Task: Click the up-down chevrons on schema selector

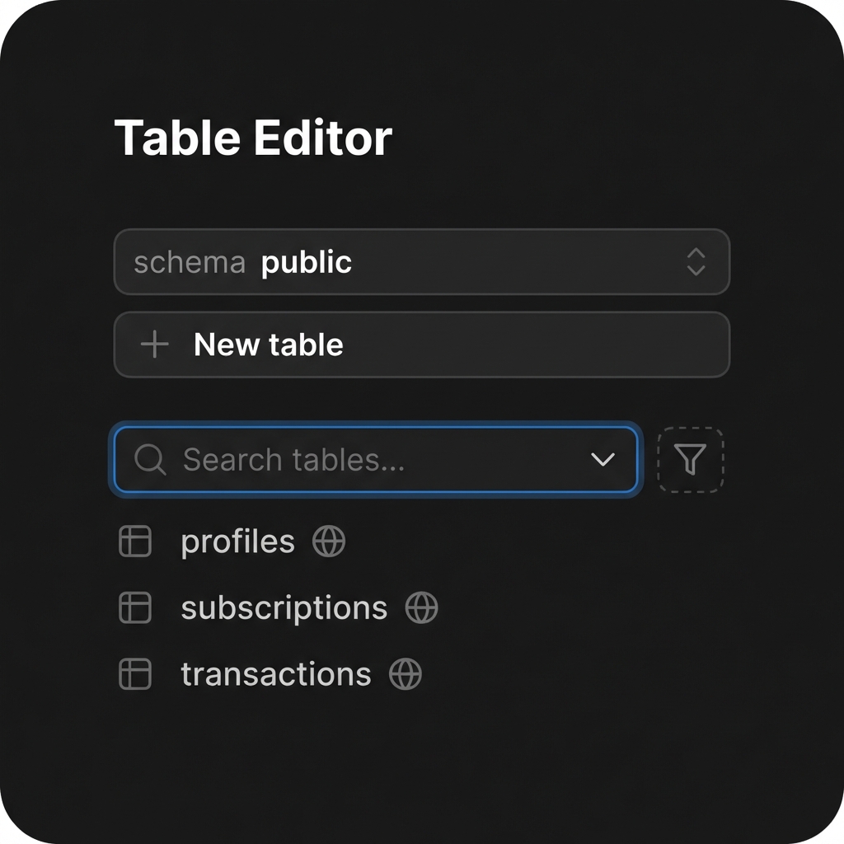Action: 696,262
